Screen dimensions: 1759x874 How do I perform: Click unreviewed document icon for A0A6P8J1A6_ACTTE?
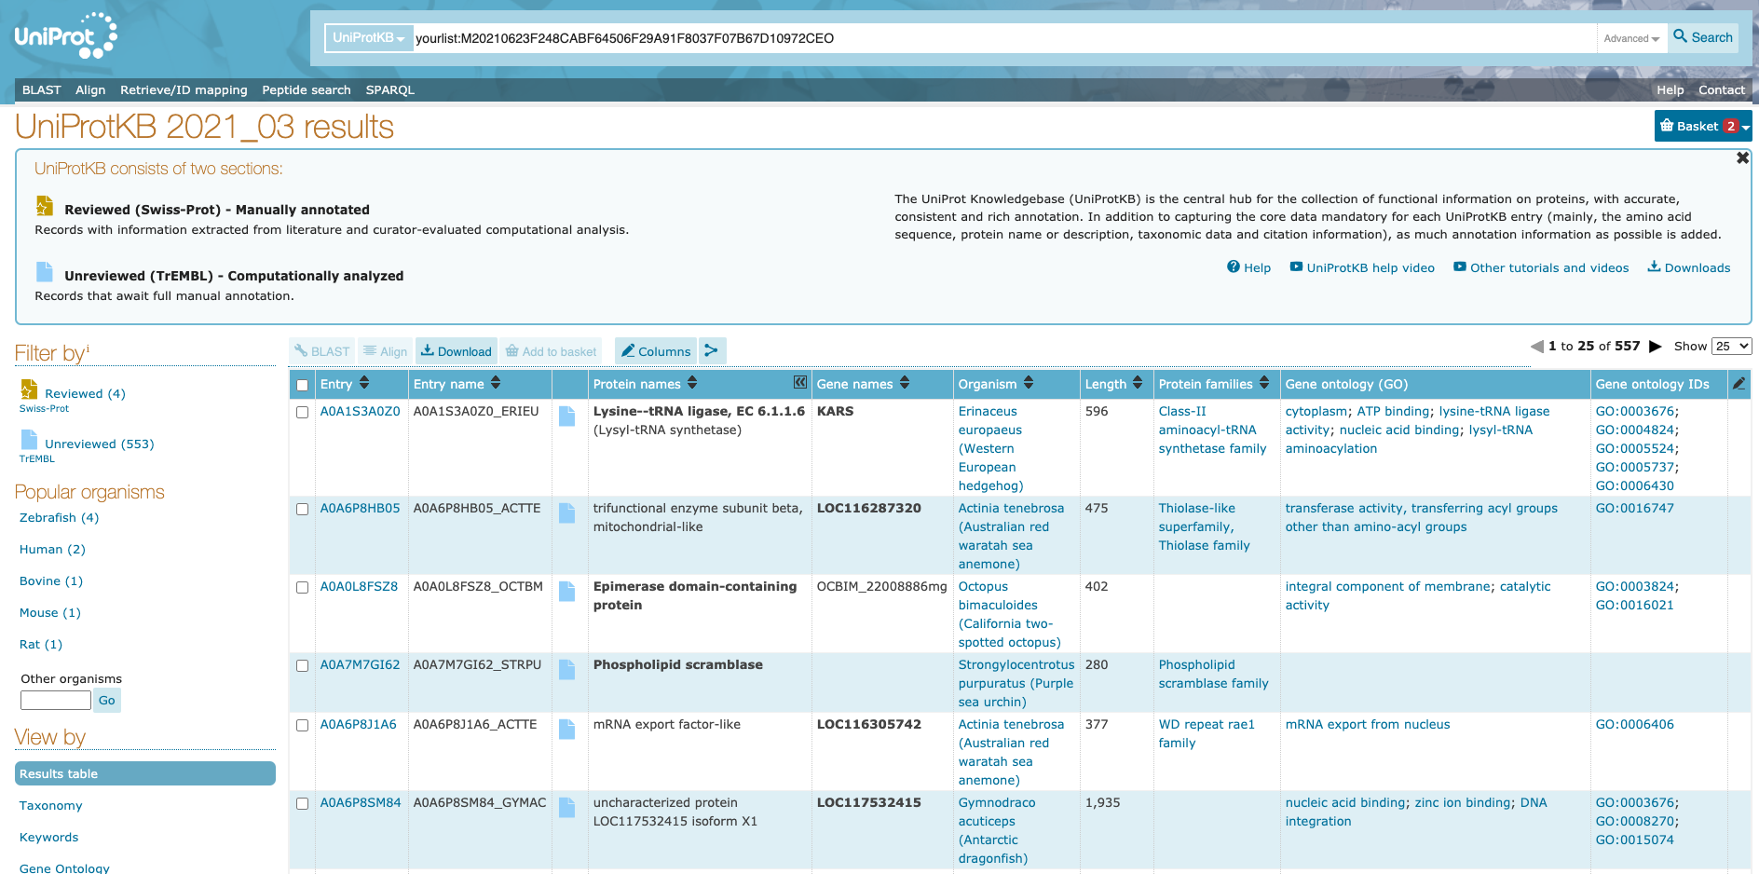tap(566, 729)
